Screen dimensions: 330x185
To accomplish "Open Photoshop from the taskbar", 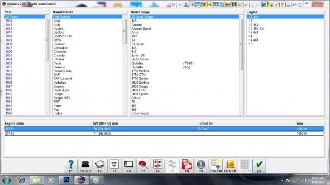I will [66, 180].
